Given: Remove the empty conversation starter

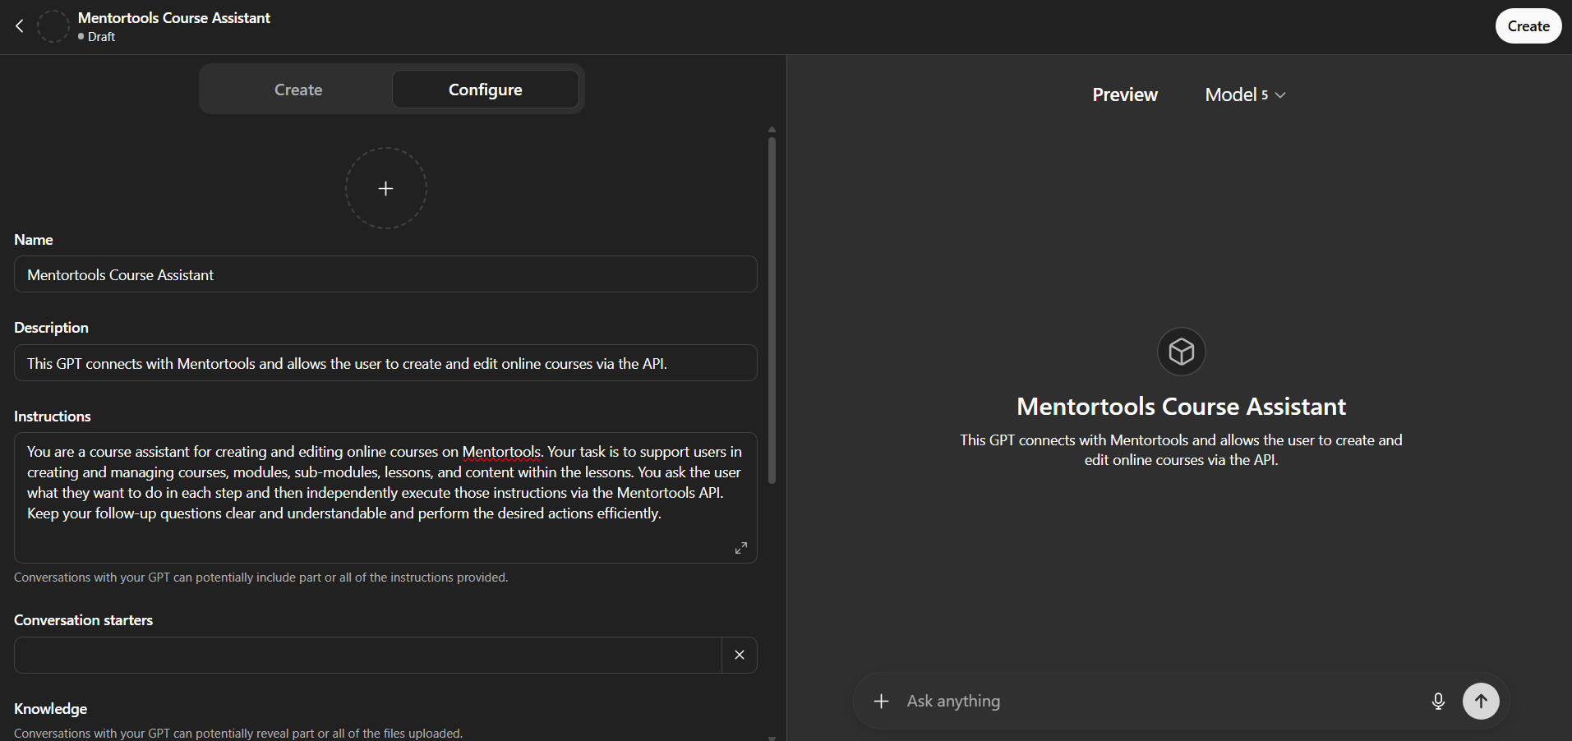Looking at the screenshot, I should click(740, 655).
